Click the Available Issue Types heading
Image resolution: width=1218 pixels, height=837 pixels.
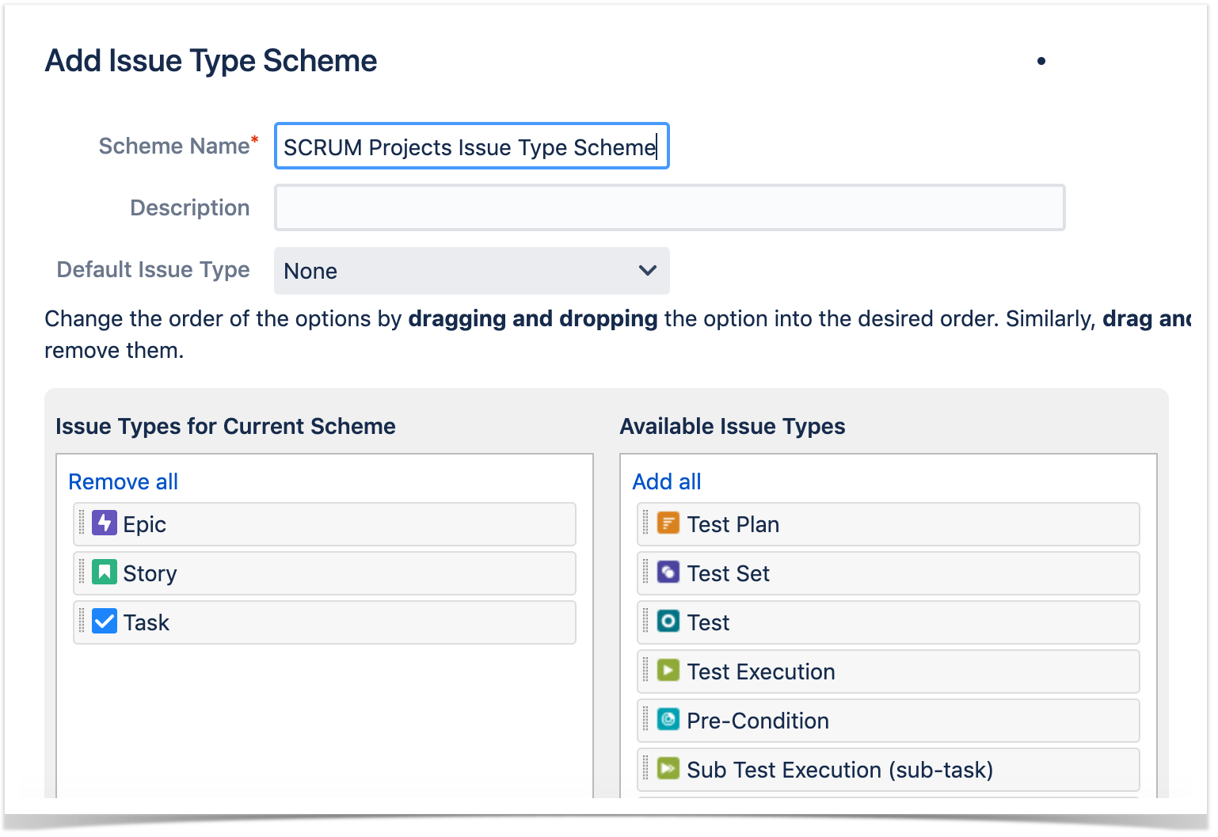(x=733, y=426)
